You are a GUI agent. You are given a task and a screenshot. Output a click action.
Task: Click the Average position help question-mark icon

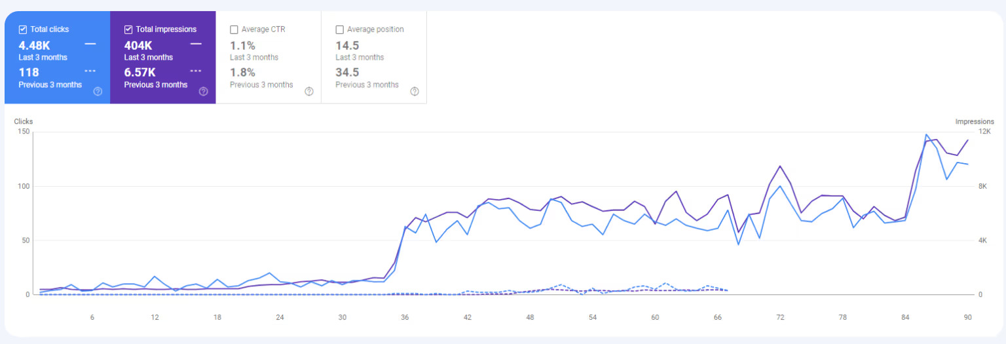pyautogui.click(x=415, y=92)
